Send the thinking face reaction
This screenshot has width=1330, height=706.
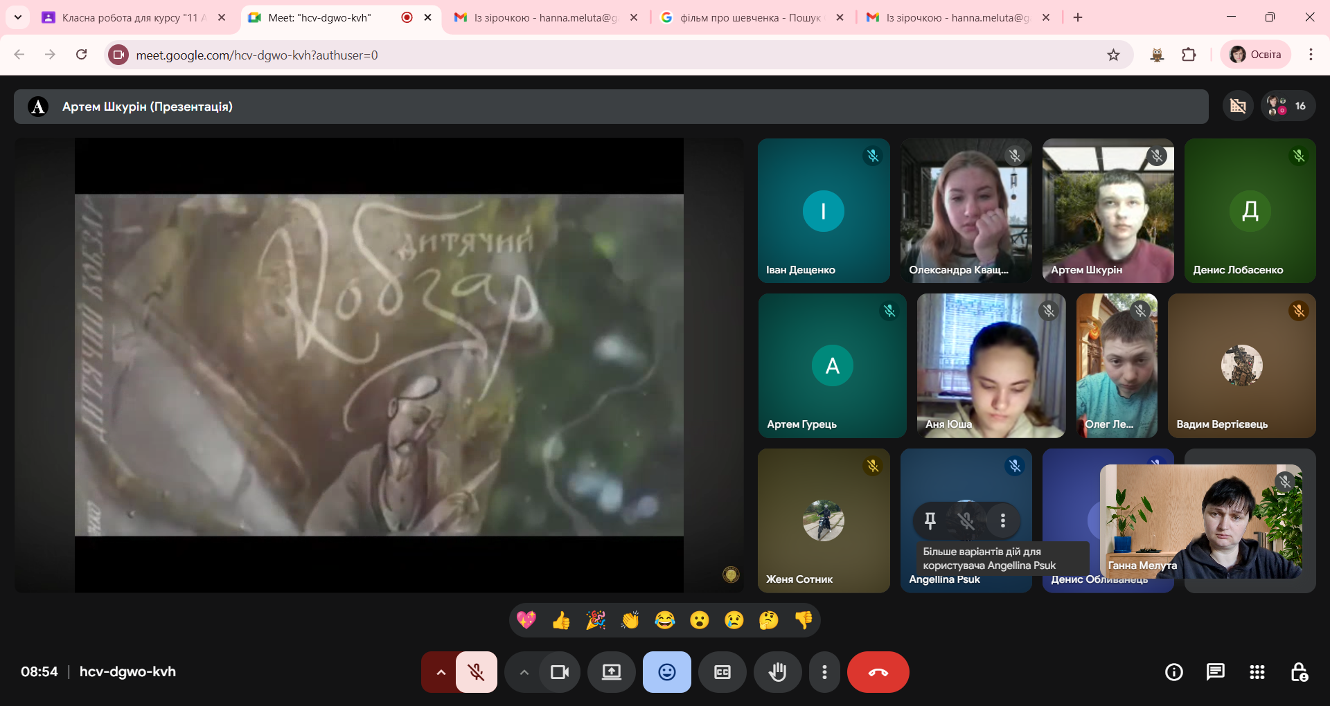769,620
